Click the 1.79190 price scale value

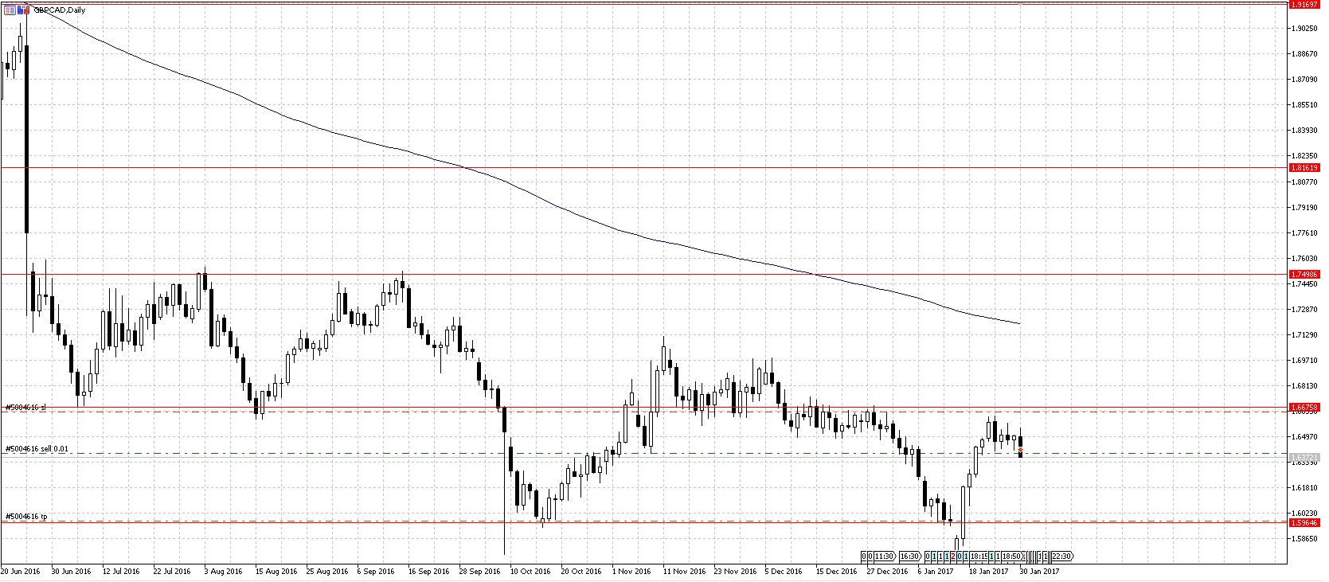pyautogui.click(x=1304, y=208)
